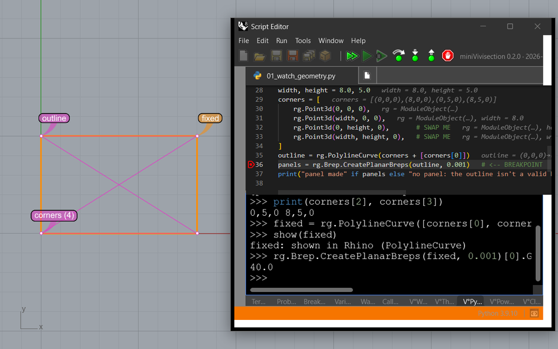Click the Python logo on script tab
558x349 pixels.
point(257,76)
